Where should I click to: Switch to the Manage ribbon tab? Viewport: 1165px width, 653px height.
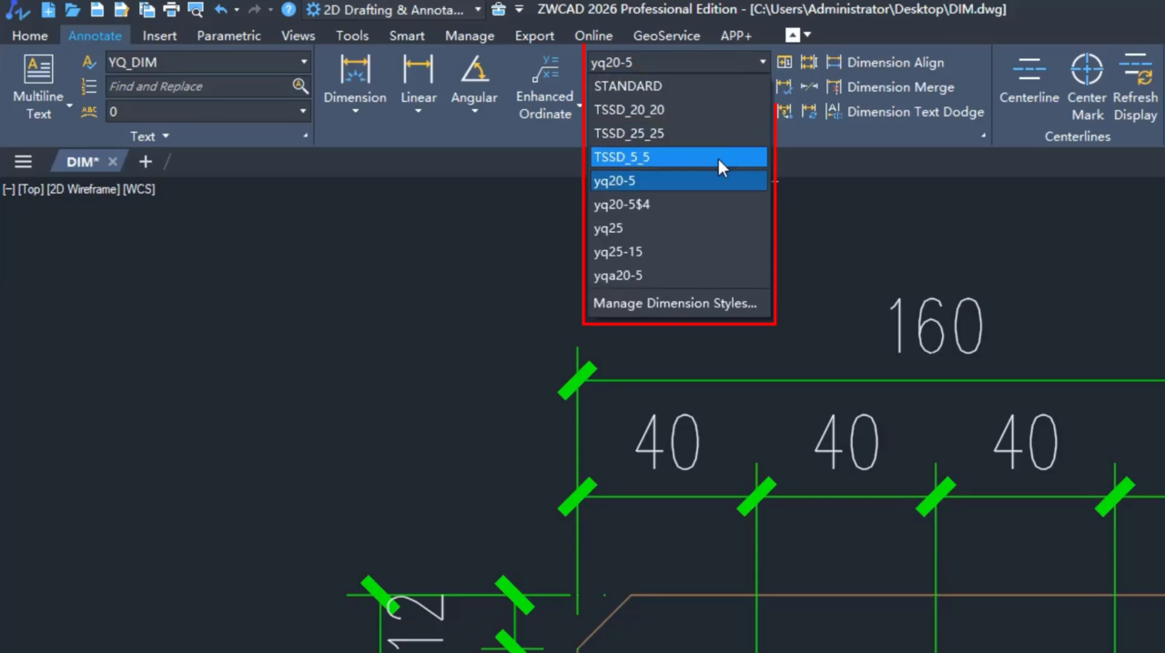click(470, 35)
